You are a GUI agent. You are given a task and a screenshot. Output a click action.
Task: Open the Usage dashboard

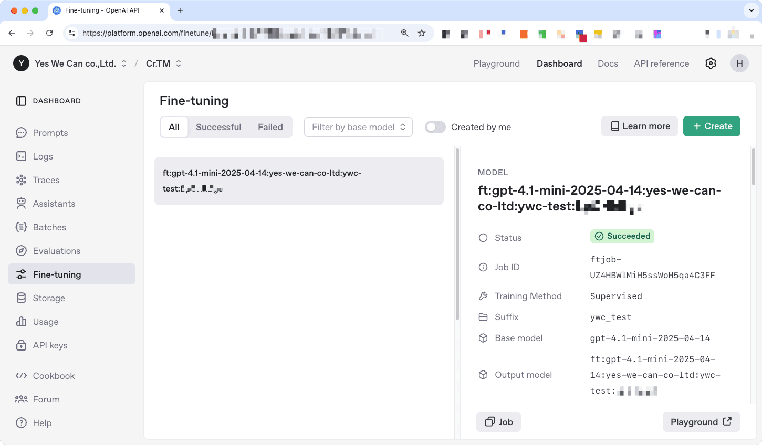[45, 322]
